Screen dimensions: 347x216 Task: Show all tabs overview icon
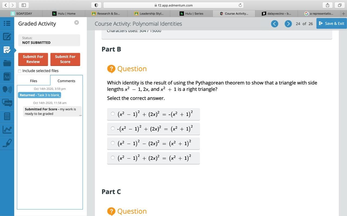[339, 5]
